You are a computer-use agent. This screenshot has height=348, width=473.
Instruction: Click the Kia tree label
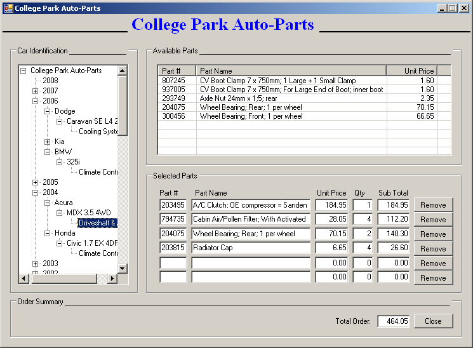tap(60, 142)
